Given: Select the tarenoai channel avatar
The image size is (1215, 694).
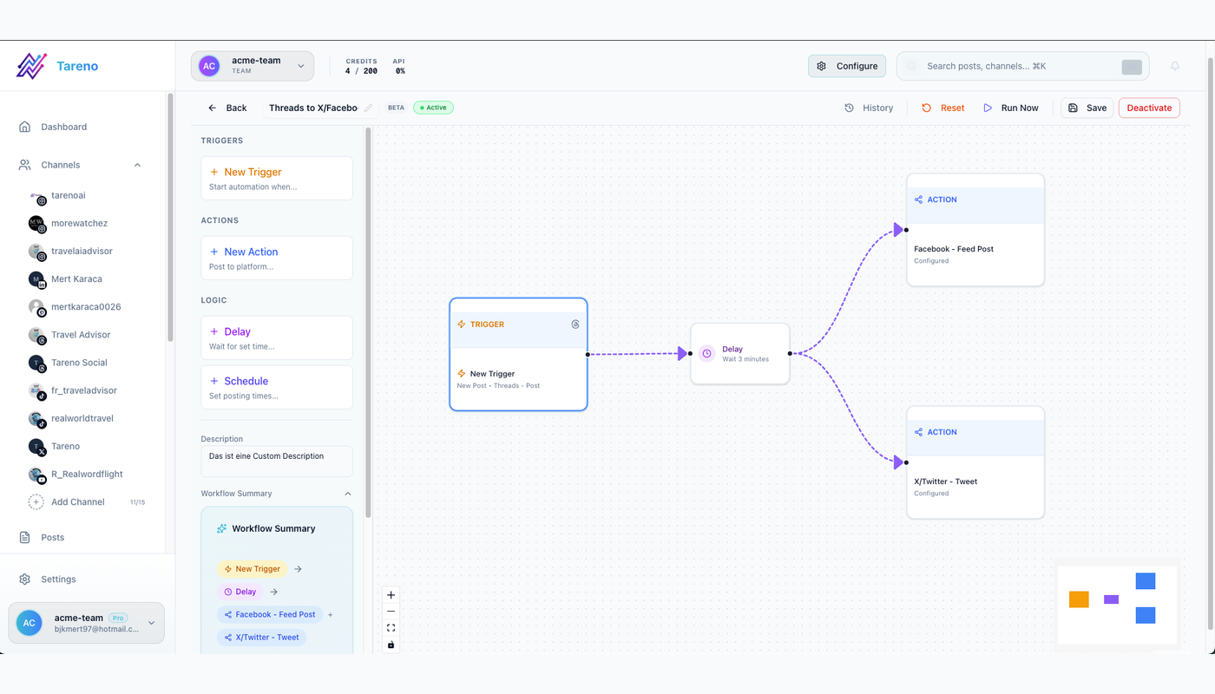Looking at the screenshot, I should (x=36, y=196).
